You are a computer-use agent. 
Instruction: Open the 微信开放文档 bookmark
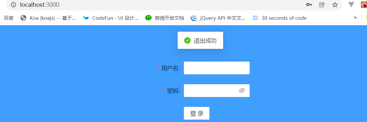(x=165, y=18)
